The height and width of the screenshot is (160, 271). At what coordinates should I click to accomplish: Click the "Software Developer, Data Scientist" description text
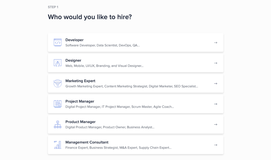pyautogui.click(x=102, y=45)
